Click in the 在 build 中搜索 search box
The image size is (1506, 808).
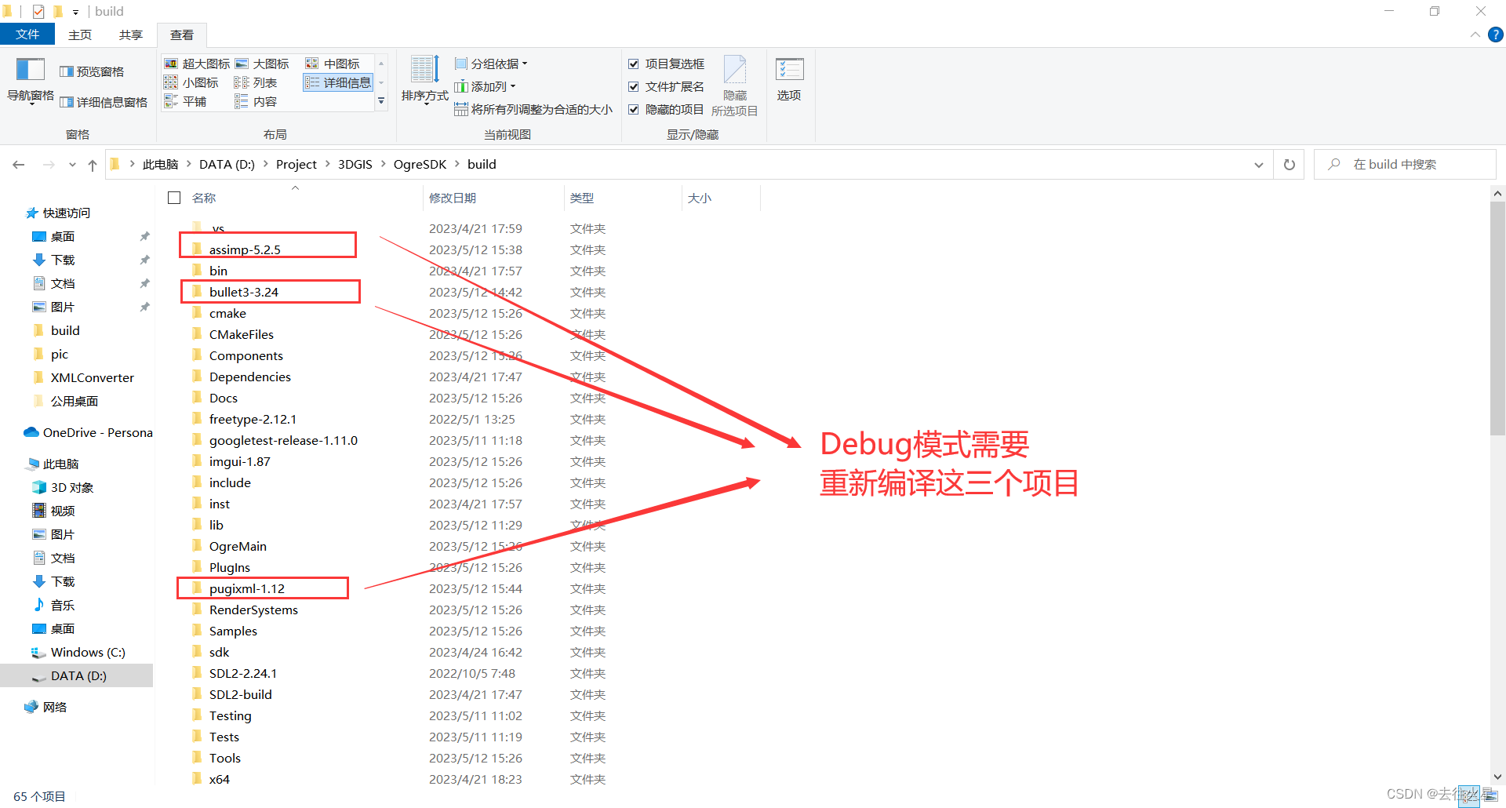pos(1404,165)
